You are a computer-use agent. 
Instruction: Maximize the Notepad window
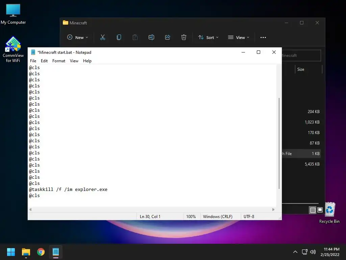tap(258, 52)
